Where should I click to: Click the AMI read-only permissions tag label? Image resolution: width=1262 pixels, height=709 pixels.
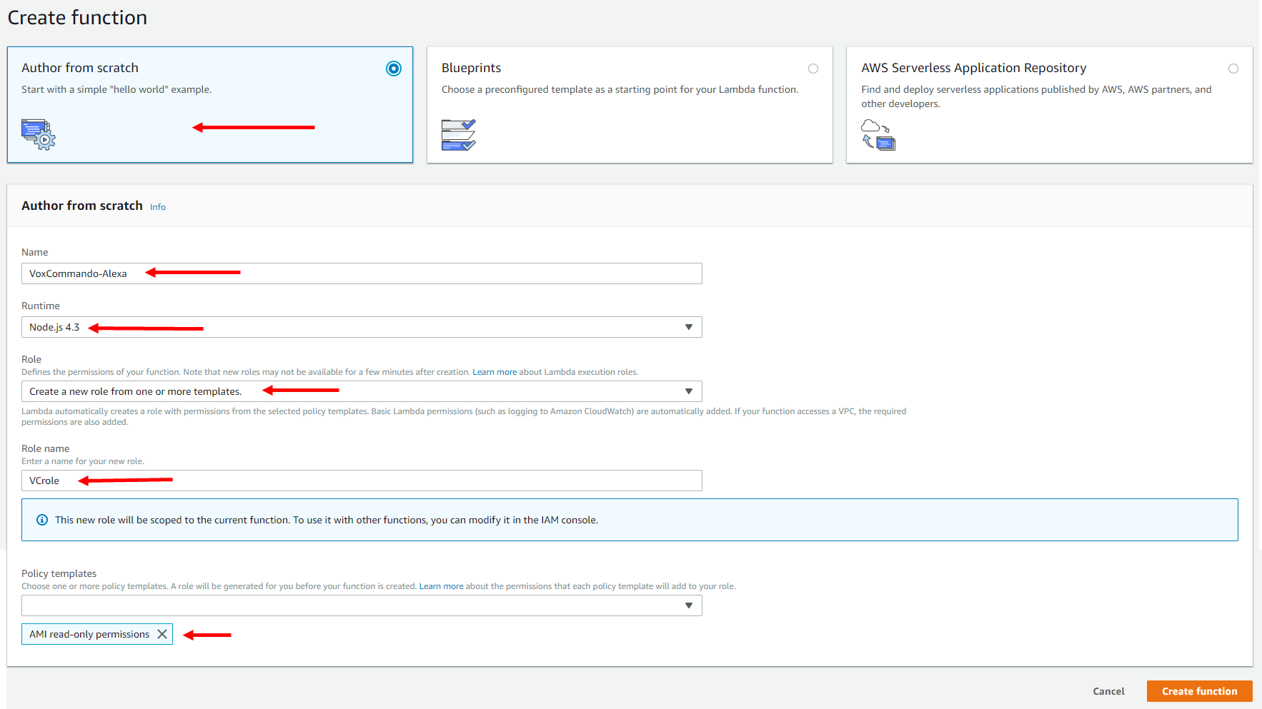[x=89, y=634]
